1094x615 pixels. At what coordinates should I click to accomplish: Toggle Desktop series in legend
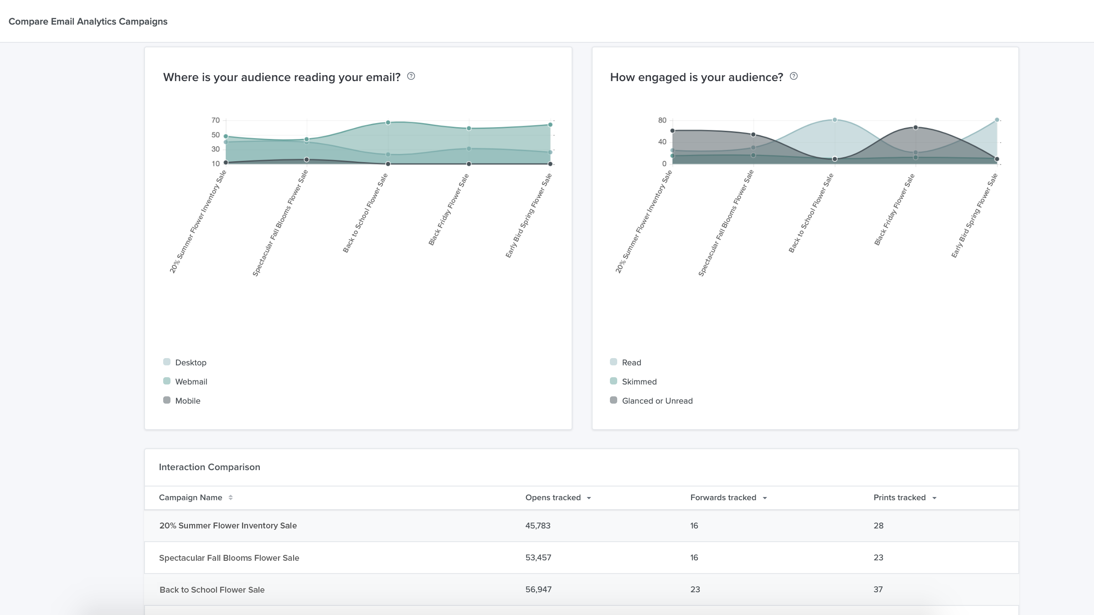click(x=185, y=362)
